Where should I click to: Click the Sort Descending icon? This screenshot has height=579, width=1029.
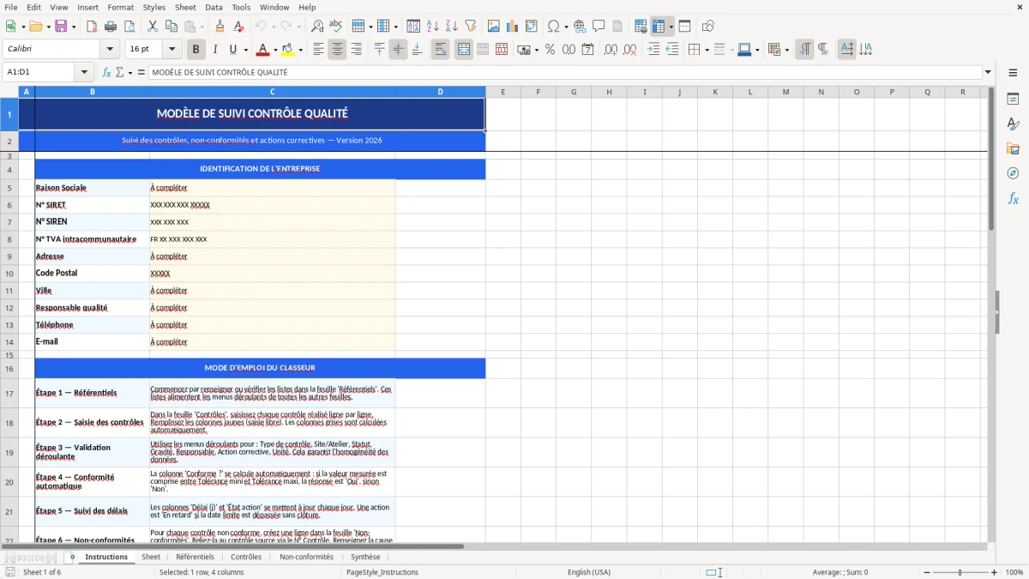pyautogui.click(x=452, y=27)
